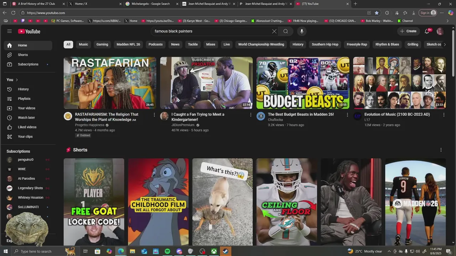Go to Subscriptions in the sidebar

(x=28, y=64)
